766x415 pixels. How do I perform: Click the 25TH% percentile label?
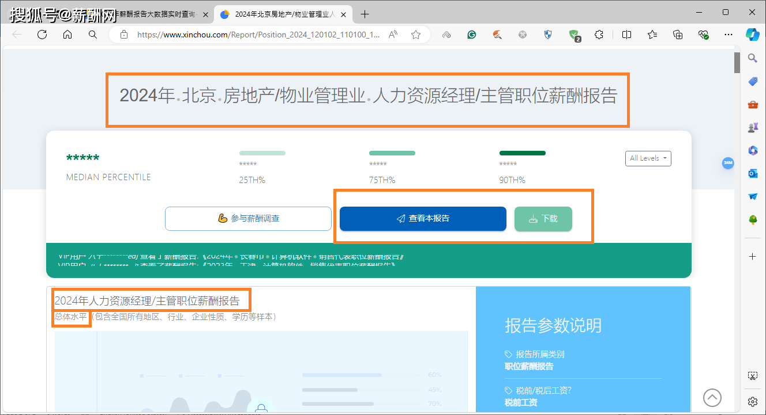[x=252, y=180]
